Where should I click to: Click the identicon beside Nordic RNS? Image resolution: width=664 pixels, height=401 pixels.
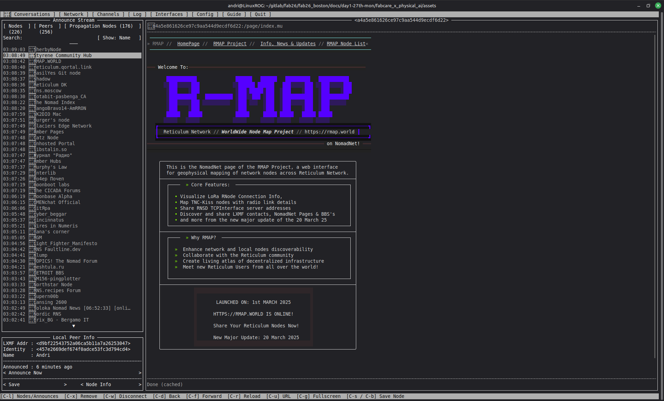[32, 314]
